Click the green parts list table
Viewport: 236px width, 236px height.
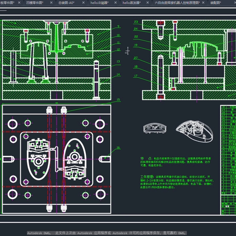click(x=228, y=160)
